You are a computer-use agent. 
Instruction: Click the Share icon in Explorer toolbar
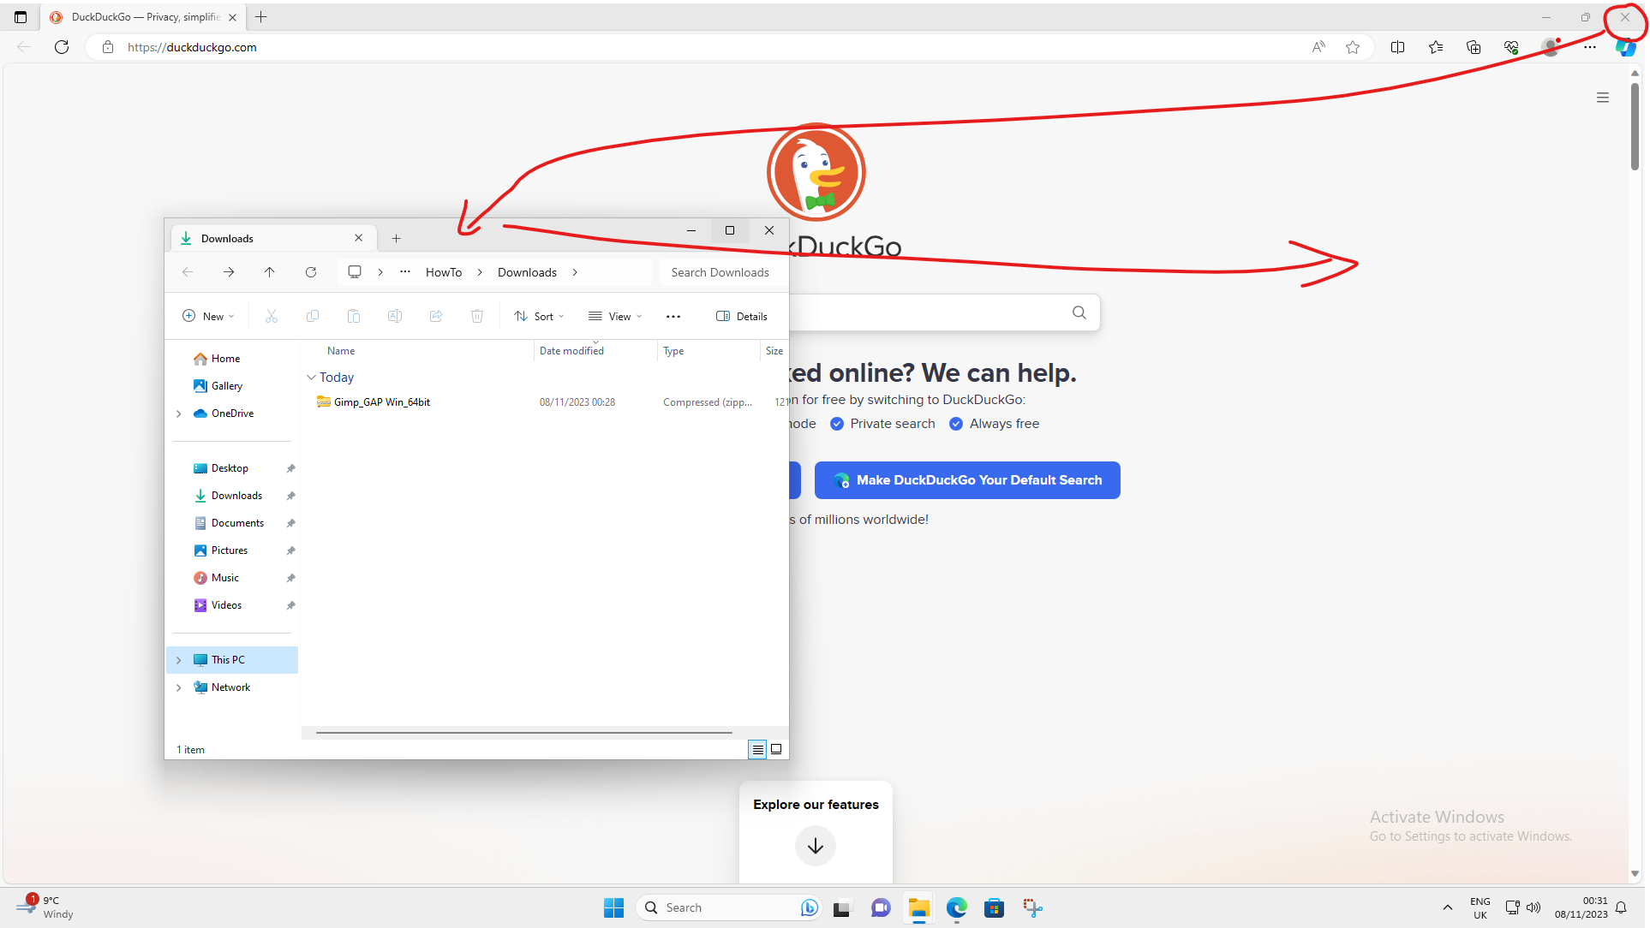tap(436, 316)
